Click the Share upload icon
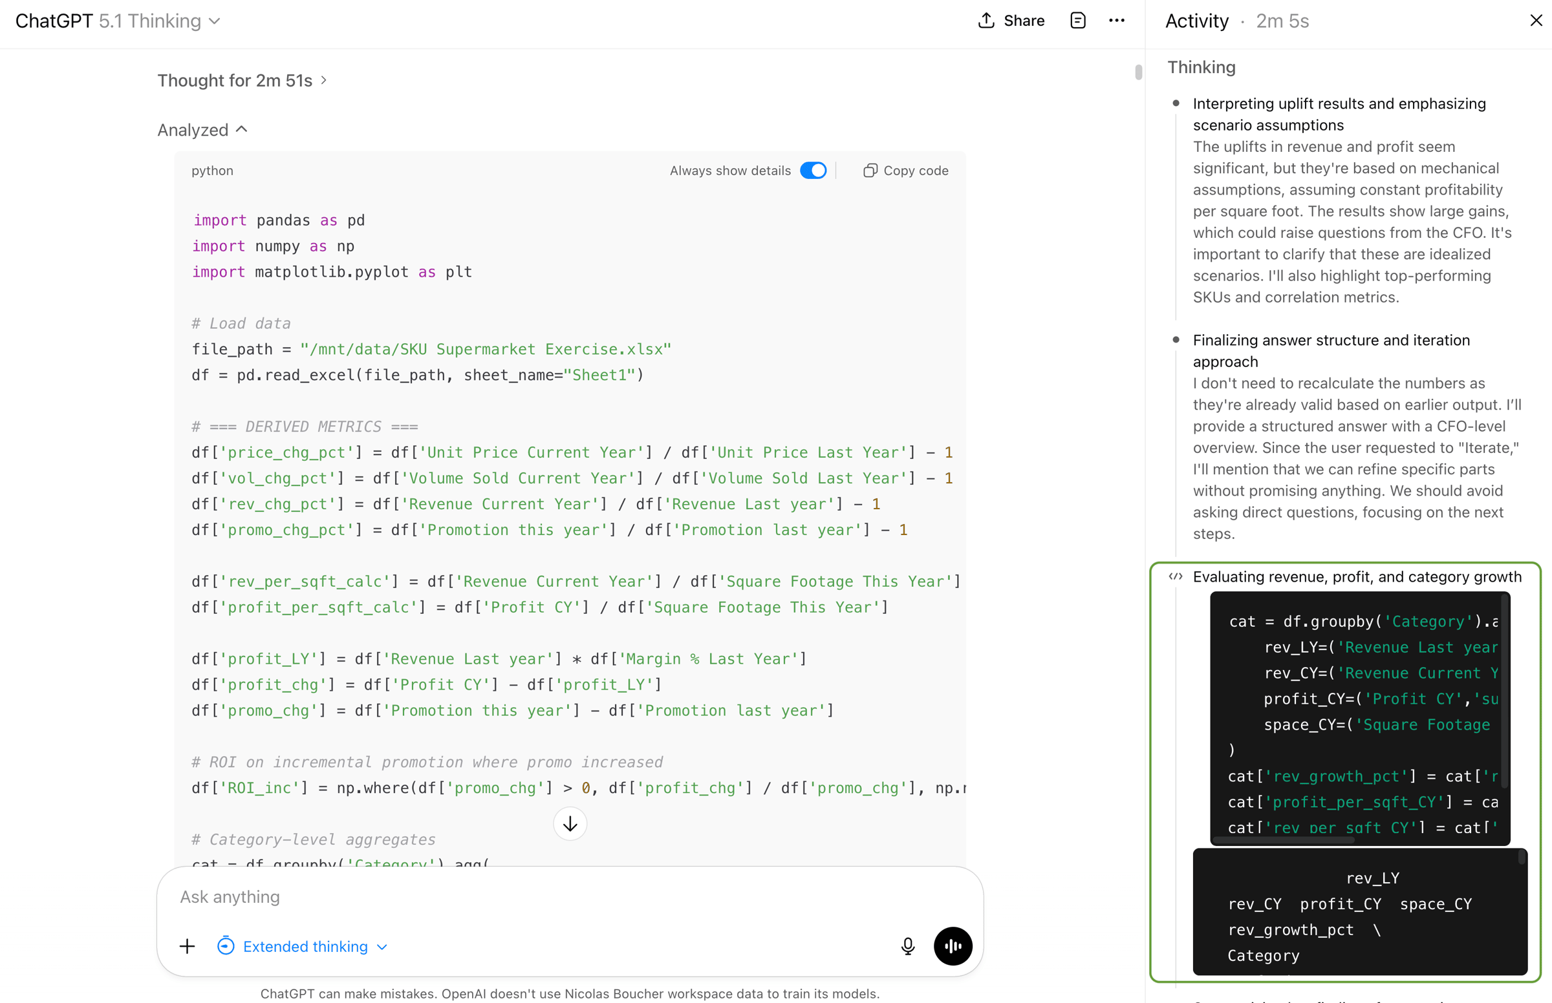 click(x=986, y=21)
